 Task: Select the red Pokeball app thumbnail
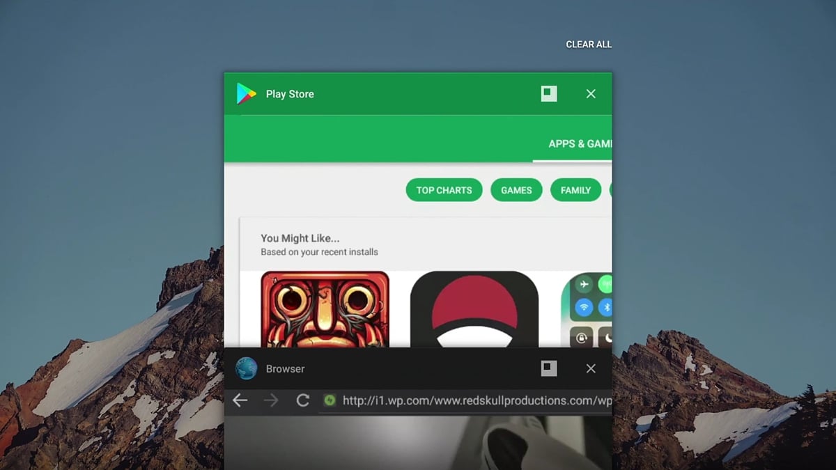(x=474, y=308)
